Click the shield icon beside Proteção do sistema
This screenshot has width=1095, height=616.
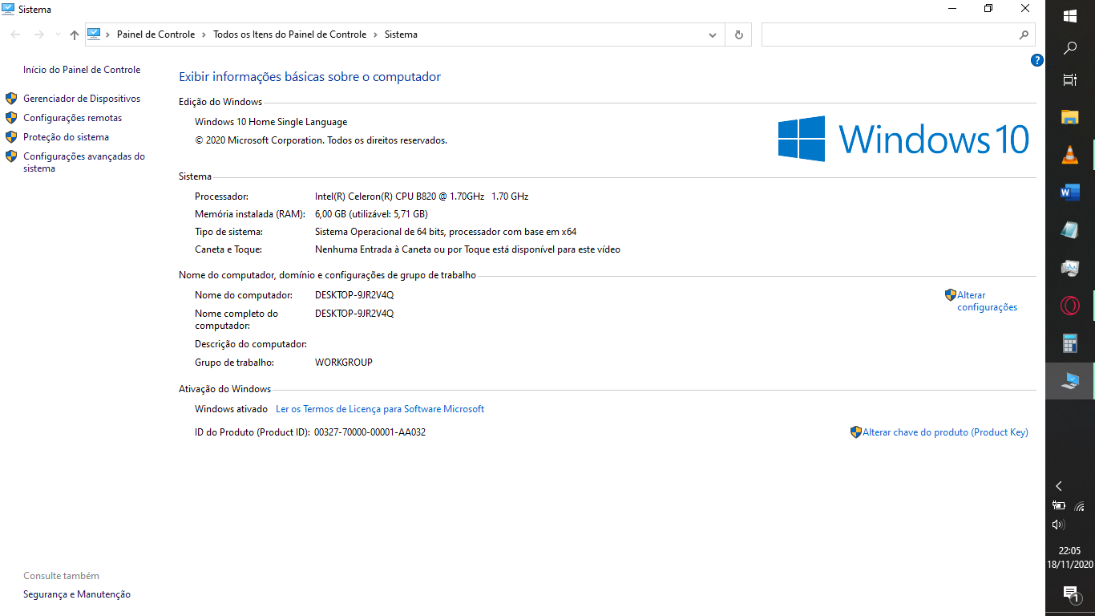click(x=11, y=137)
